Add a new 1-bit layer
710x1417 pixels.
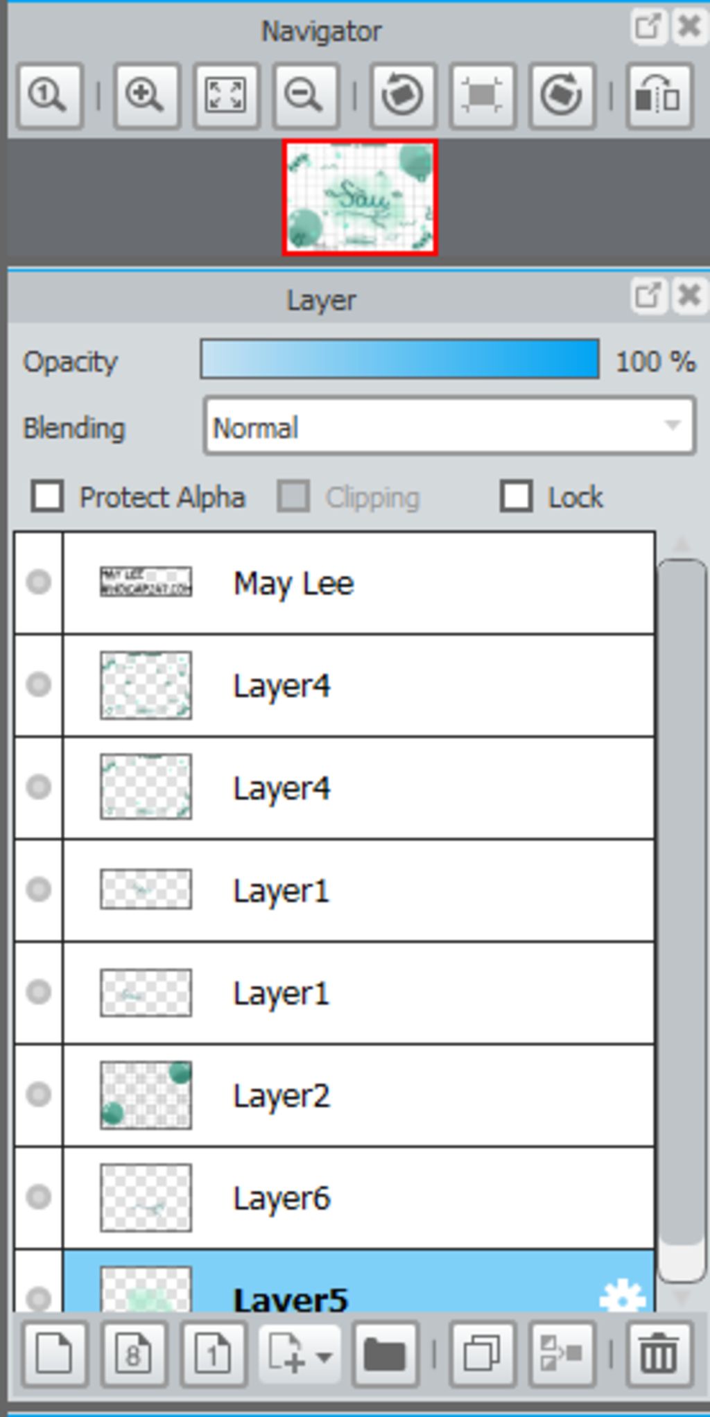tap(214, 1354)
